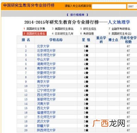
Task: Click the 3-star rating of 西北大学
Action: click(x=86, y=108)
